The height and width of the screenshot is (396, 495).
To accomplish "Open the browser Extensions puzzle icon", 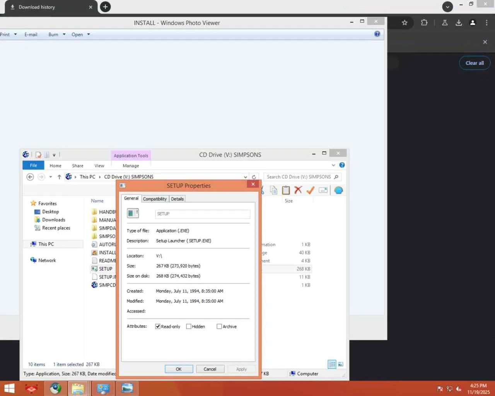I will 424,22.
